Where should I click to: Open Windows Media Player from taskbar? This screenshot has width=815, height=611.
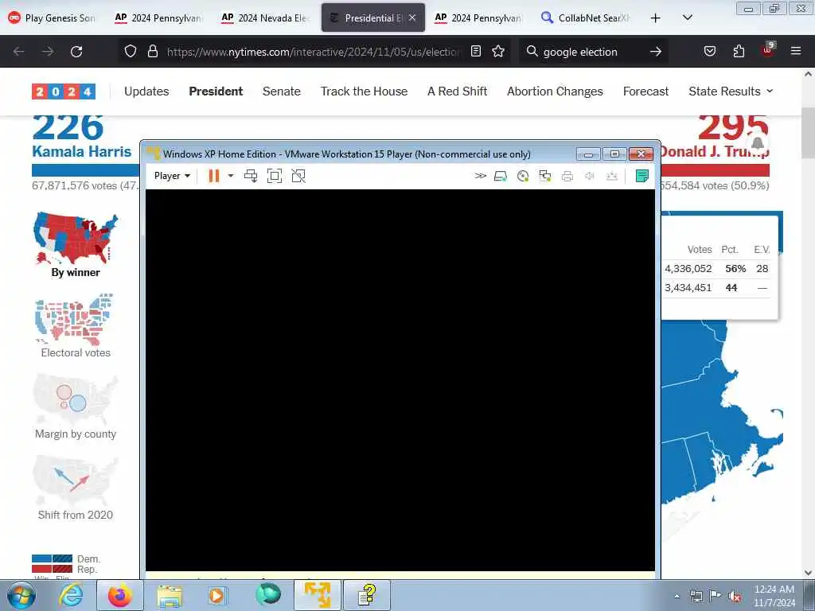pyautogui.click(x=216, y=595)
